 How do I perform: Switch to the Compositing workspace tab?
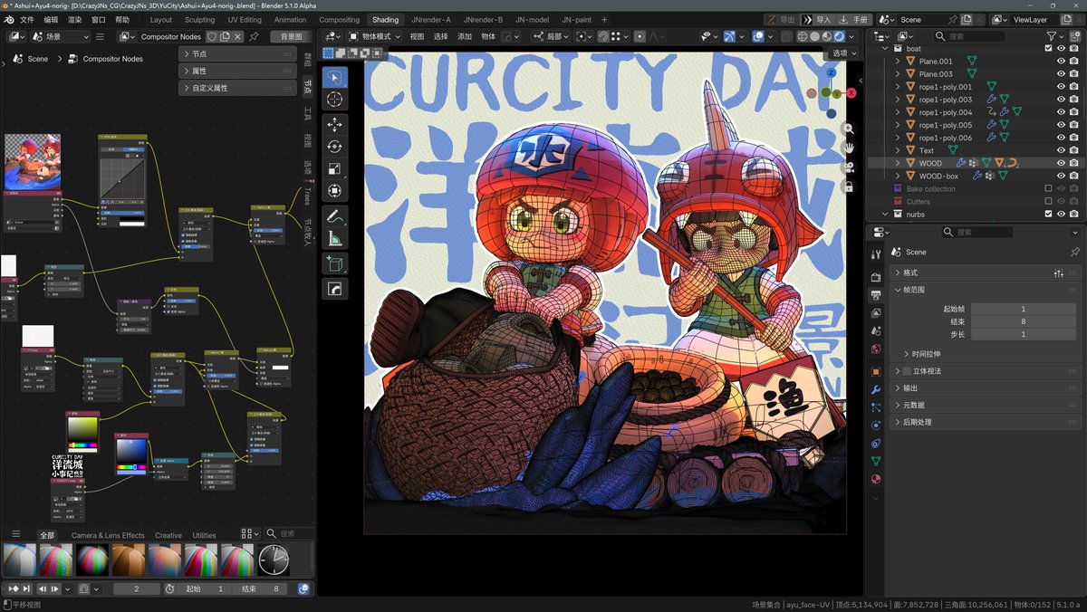pos(339,19)
